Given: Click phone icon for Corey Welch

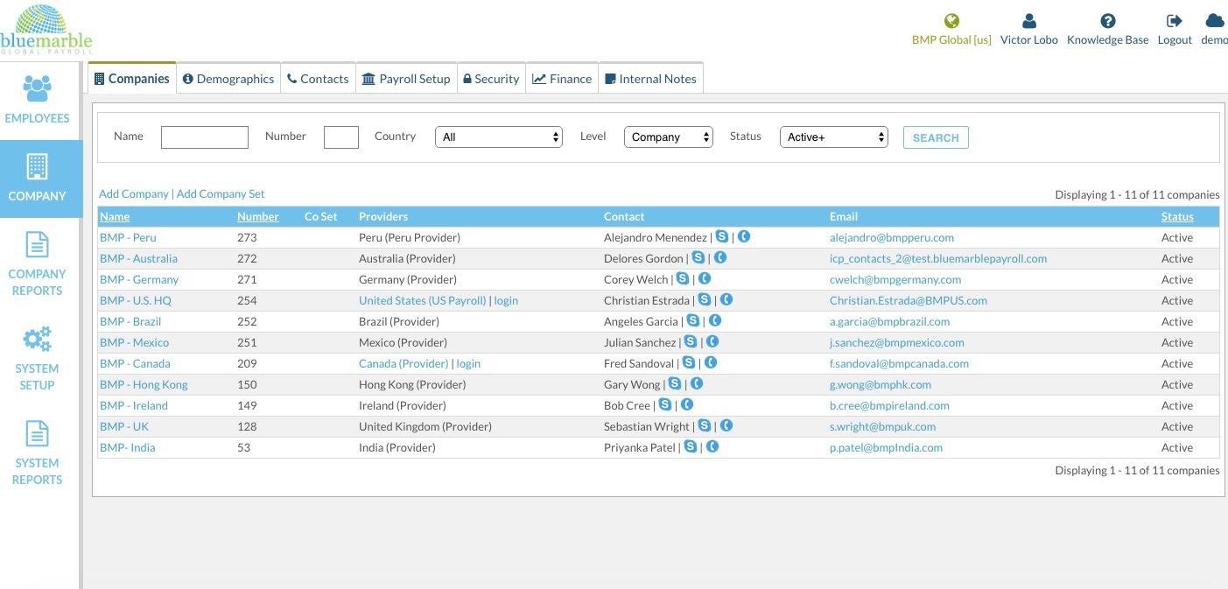Looking at the screenshot, I should coord(705,278).
